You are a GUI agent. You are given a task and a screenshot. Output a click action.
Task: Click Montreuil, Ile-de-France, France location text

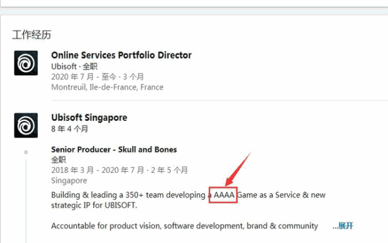[x=107, y=87]
